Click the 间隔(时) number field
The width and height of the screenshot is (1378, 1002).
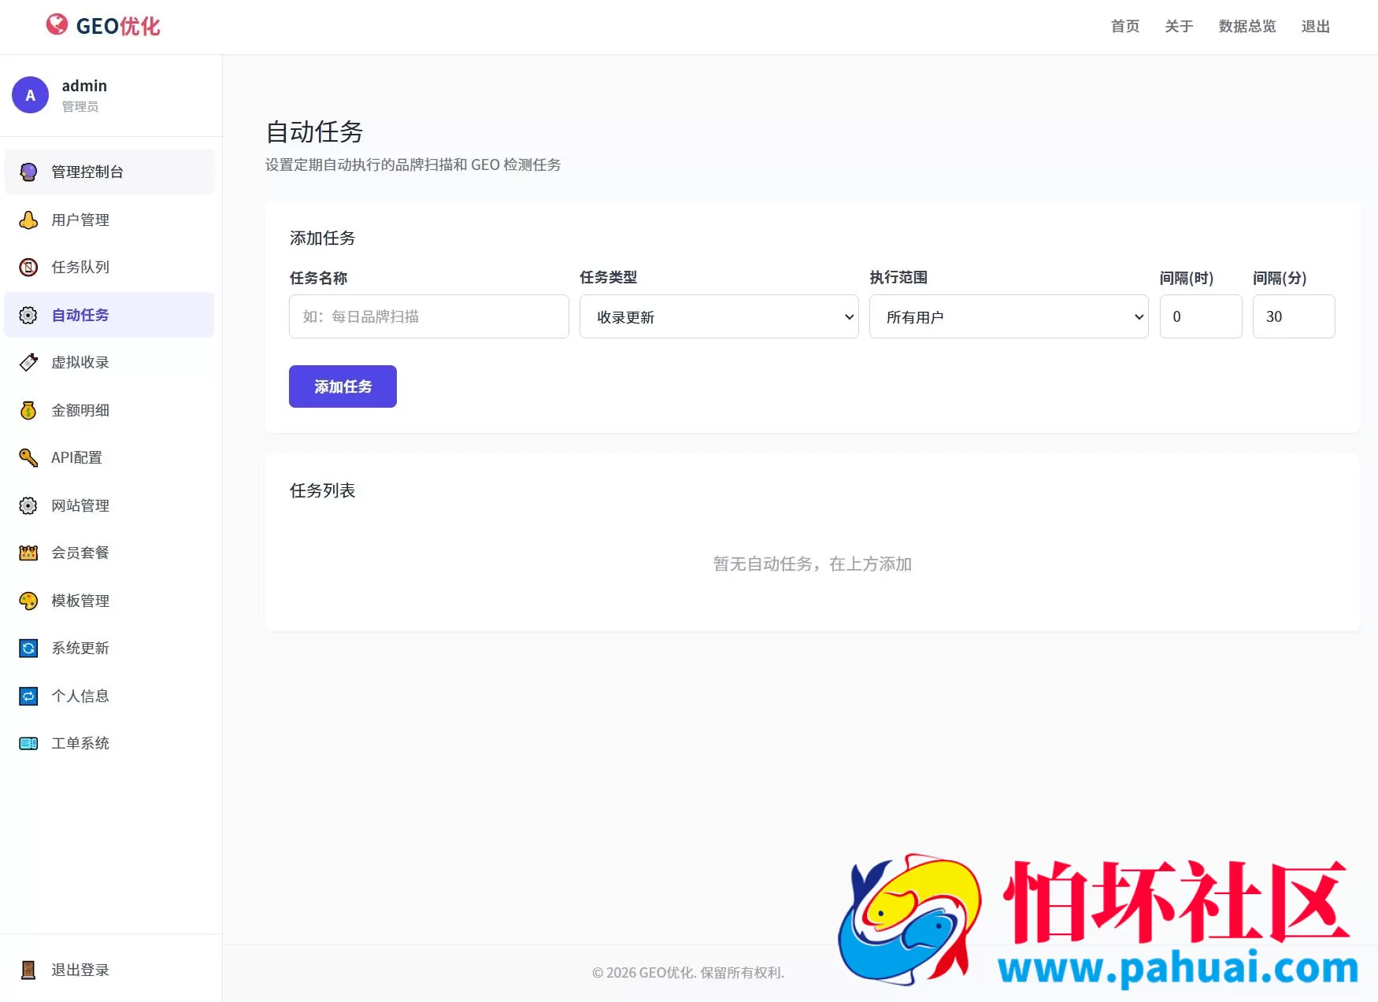point(1201,316)
